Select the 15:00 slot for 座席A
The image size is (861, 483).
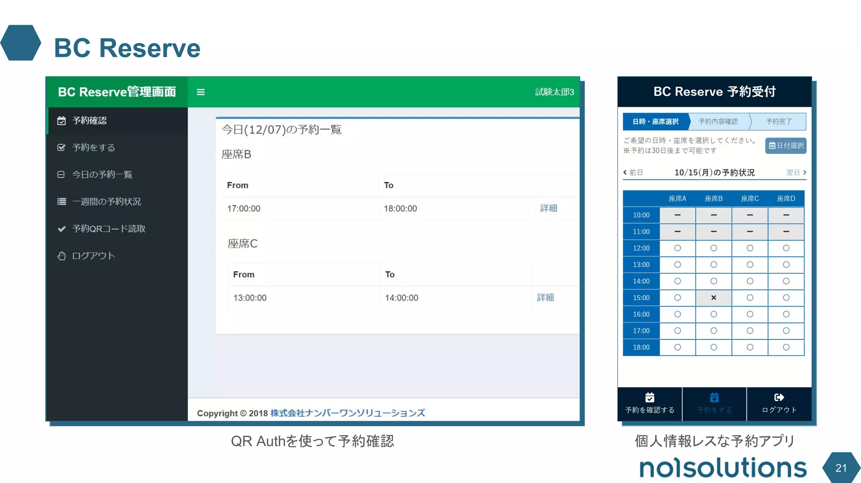click(677, 298)
